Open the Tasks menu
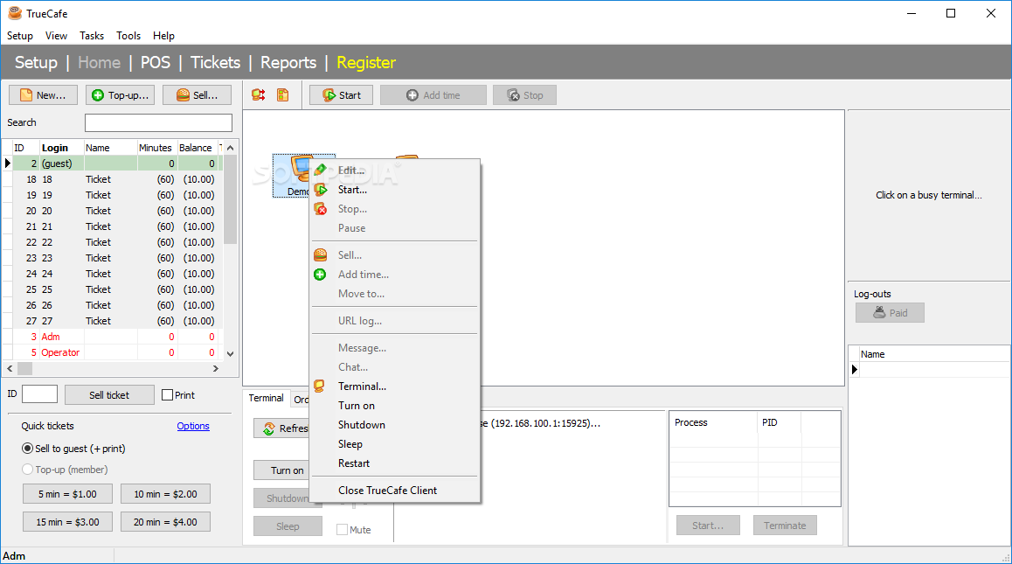 pyautogui.click(x=92, y=36)
